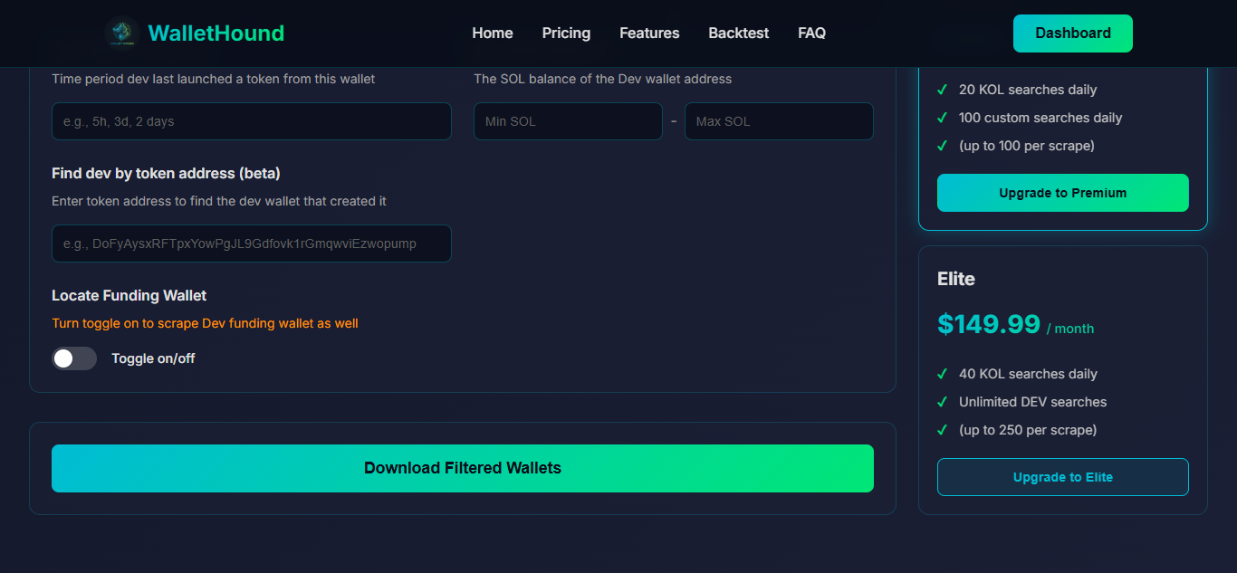Click the checkmark beside "(up to 250 per scrape)"
This screenshot has height=573, width=1237.
[x=942, y=430]
